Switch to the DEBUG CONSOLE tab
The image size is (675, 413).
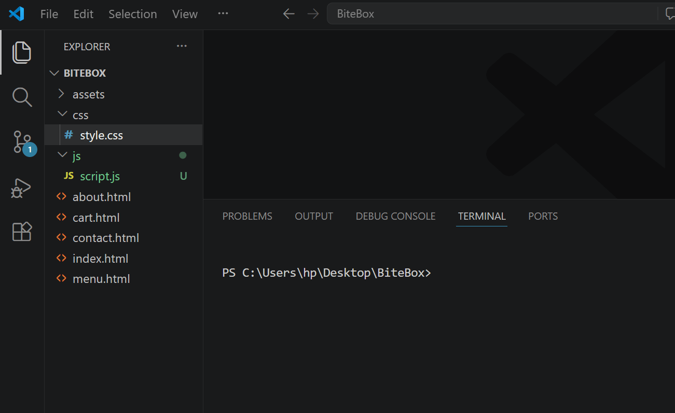pyautogui.click(x=395, y=216)
